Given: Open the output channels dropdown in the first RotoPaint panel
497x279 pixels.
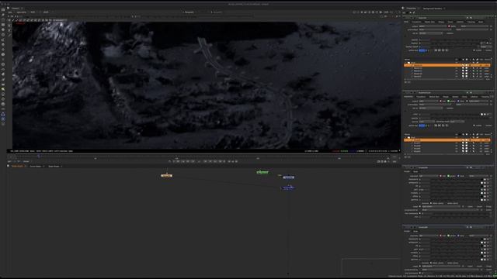Looking at the screenshot, I should coord(433,26).
